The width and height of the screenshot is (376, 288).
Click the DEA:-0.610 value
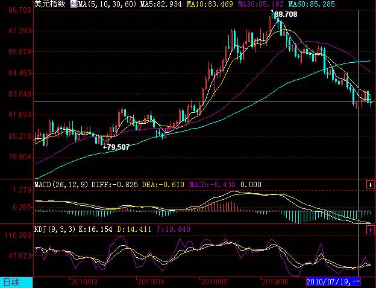point(163,185)
